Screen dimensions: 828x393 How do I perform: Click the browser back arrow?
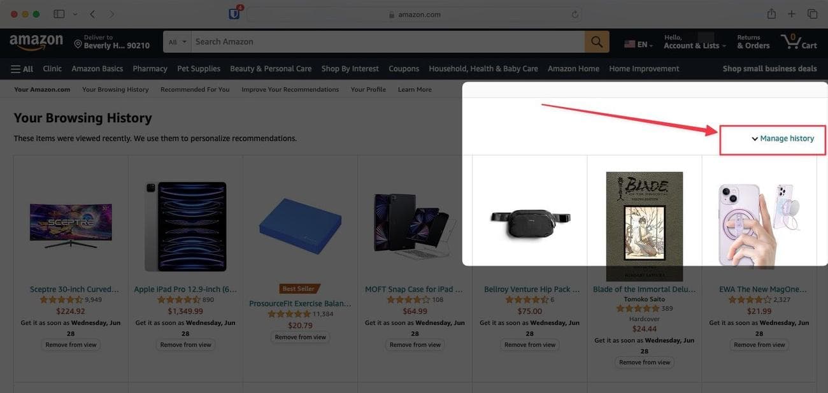click(92, 14)
